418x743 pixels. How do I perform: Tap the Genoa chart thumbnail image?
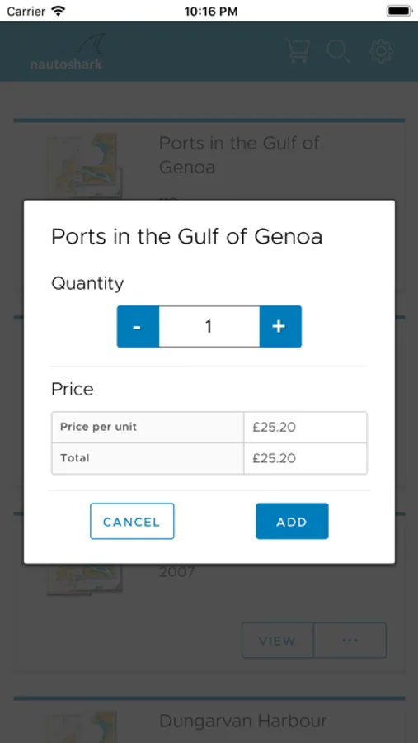[84, 166]
